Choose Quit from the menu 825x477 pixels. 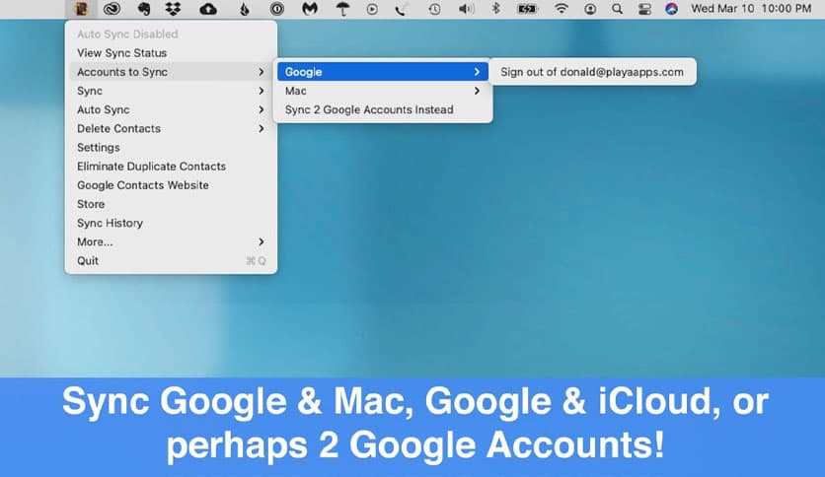click(171, 261)
